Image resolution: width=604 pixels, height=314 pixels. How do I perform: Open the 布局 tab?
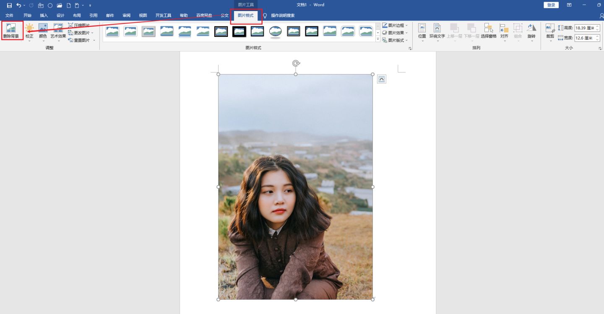(77, 16)
